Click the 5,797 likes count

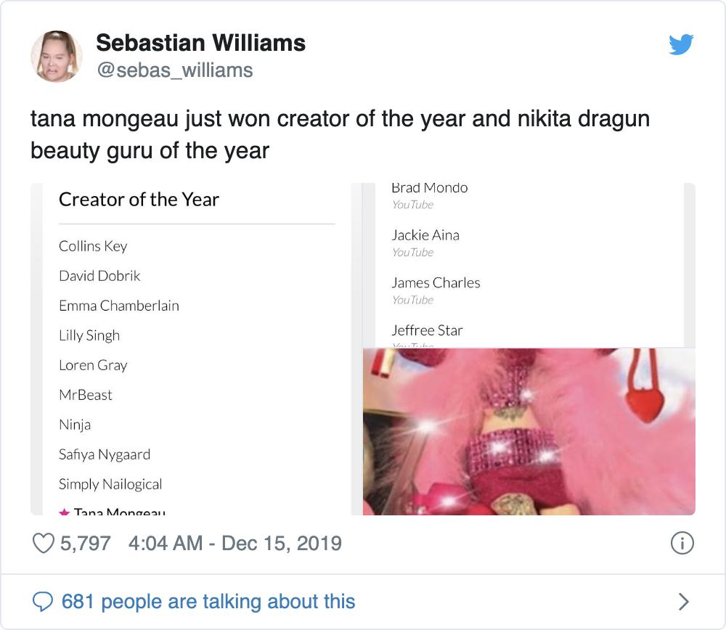[85, 543]
